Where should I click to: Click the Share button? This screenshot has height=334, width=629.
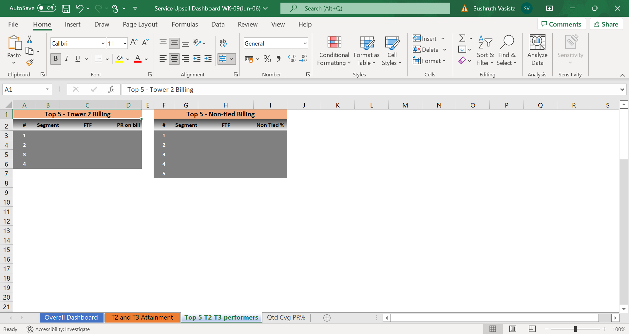coord(606,24)
